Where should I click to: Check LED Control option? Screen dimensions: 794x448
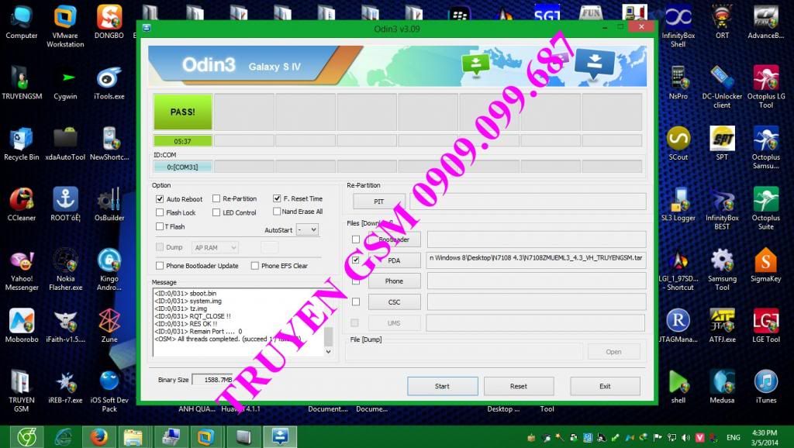point(216,212)
